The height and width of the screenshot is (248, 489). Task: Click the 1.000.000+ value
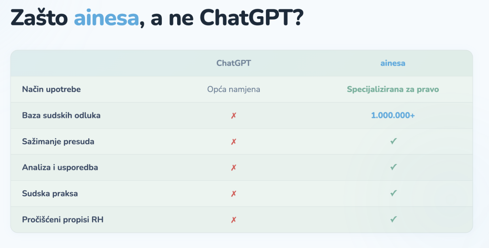click(x=393, y=115)
